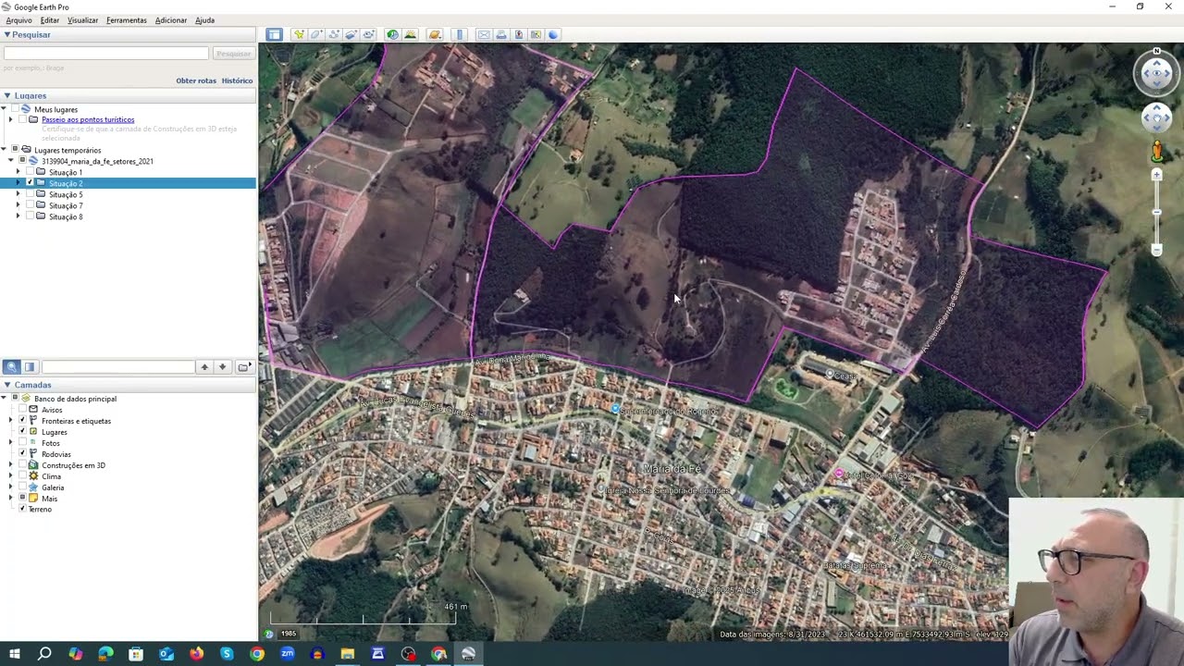Viewport: 1184px width, 666px height.
Task: Expand the Situação 1 folder
Action: [x=18, y=172]
